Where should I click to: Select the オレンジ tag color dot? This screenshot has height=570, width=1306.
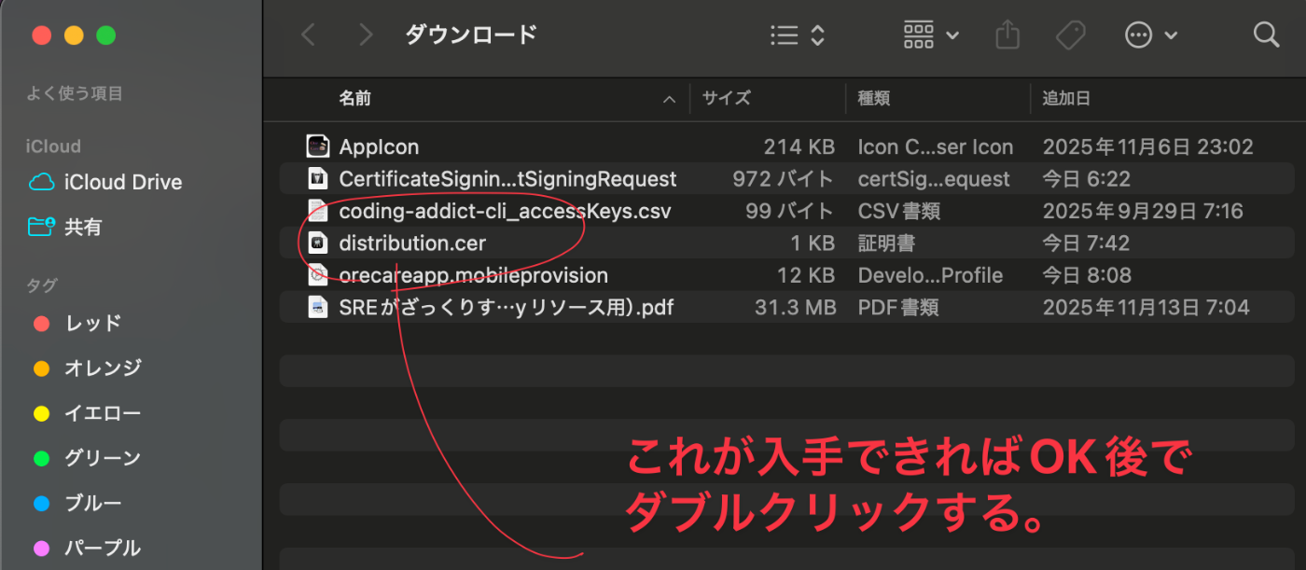pos(41,368)
